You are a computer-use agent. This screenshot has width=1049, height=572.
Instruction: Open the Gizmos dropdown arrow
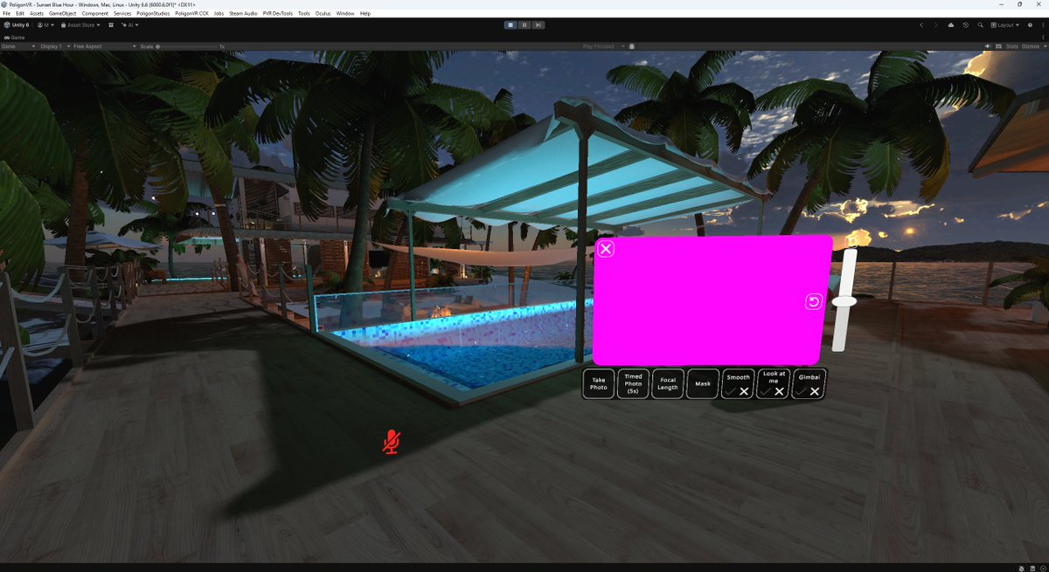[1045, 46]
